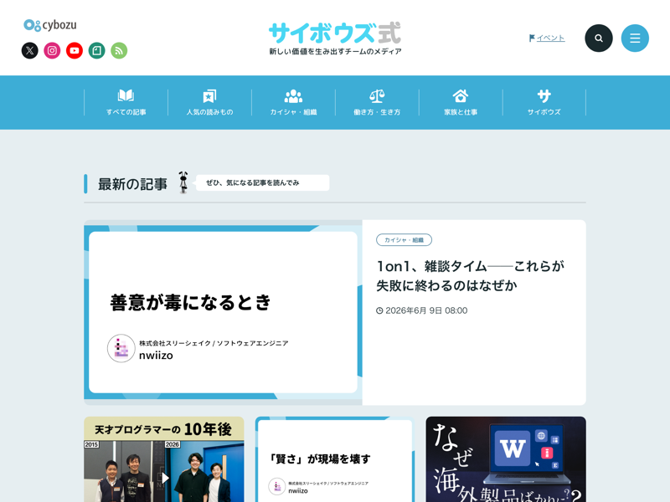Open the なぜ海外製品ばかりに article thumbnail
The width and height of the screenshot is (670, 502).
pos(506,459)
